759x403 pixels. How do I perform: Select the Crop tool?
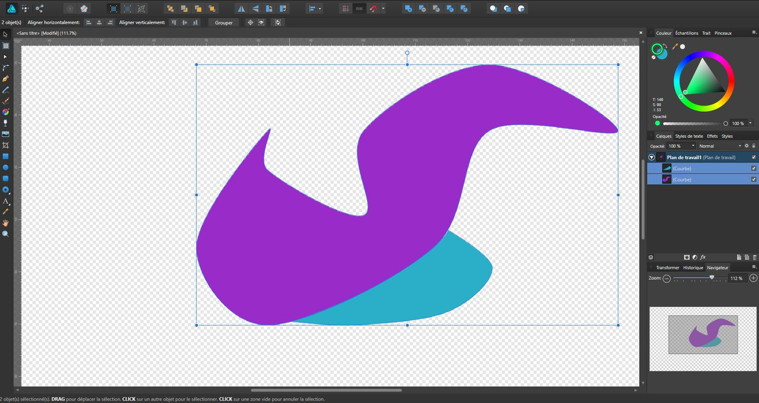(x=6, y=145)
